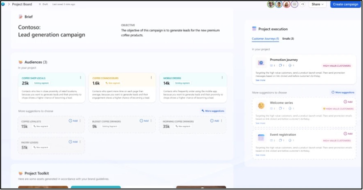Click the Welcome series sun icon
The height and width of the screenshot is (190, 363).
pyautogui.click(x=261, y=106)
